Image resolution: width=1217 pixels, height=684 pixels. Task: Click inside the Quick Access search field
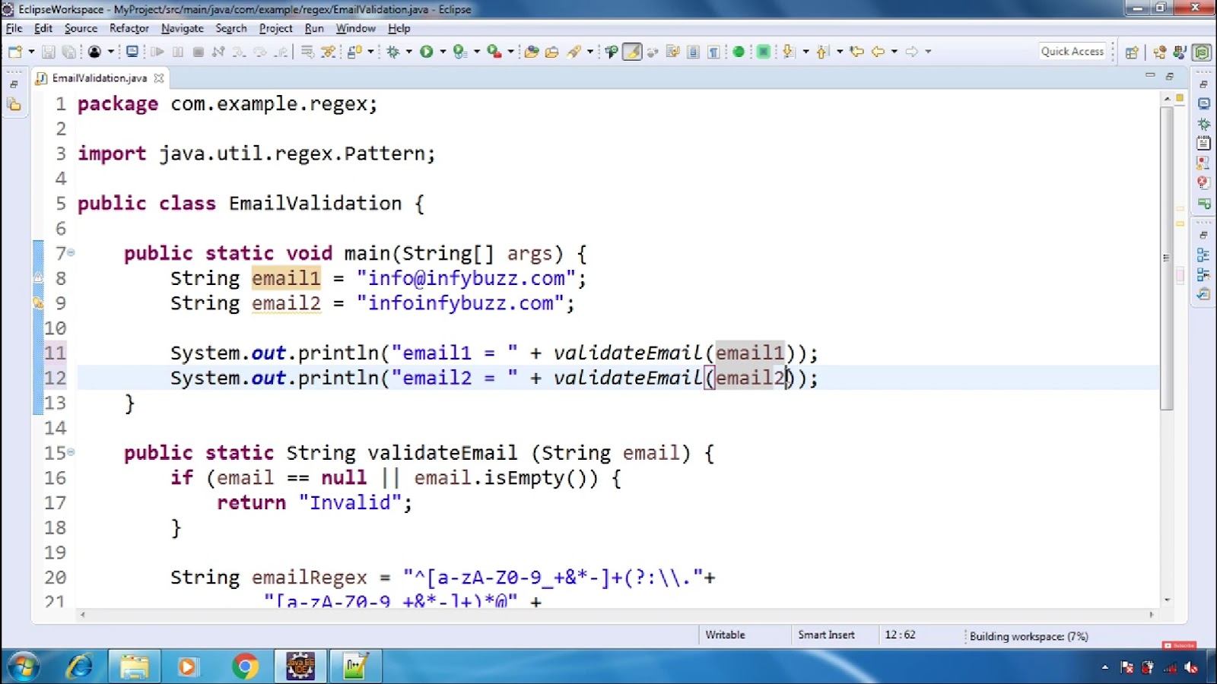(1072, 51)
